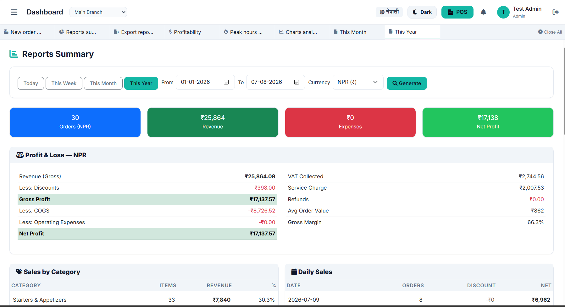Open the hamburger sidebar menu
Viewport: 565px width, 307px height.
click(14, 12)
